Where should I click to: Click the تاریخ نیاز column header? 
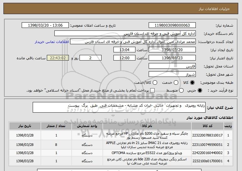[x=25, y=126]
